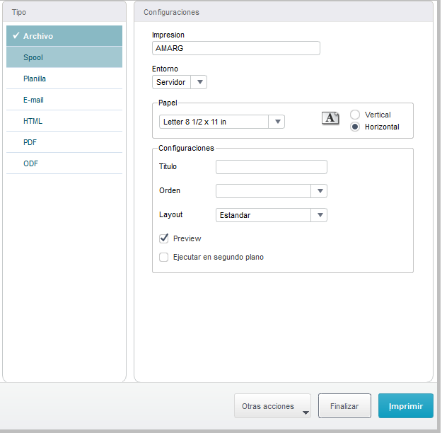The image size is (442, 433).
Task: Select the Horizontal orientation radio button
Action: (355, 127)
